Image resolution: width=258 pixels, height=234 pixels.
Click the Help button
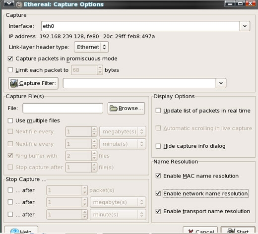coord(21,230)
